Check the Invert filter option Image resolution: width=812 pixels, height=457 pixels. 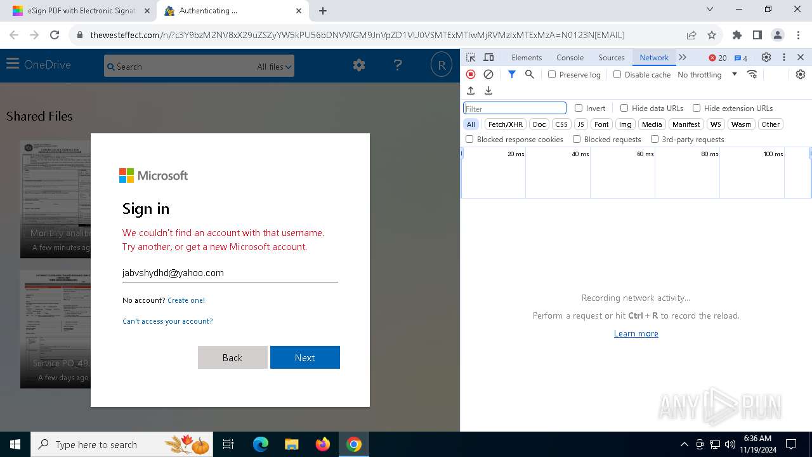click(579, 108)
